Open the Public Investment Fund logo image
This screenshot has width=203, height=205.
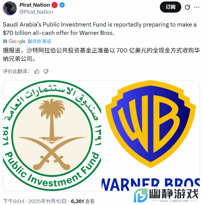tap(52, 135)
